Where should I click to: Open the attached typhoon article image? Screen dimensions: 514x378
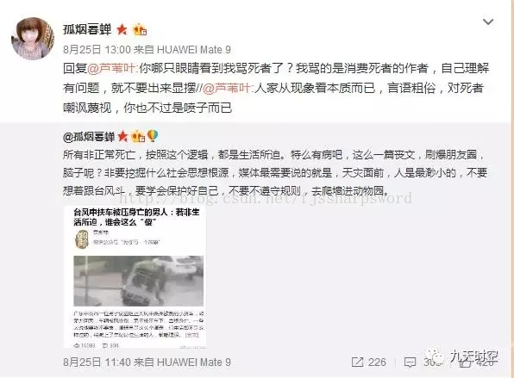pyautogui.click(x=135, y=277)
